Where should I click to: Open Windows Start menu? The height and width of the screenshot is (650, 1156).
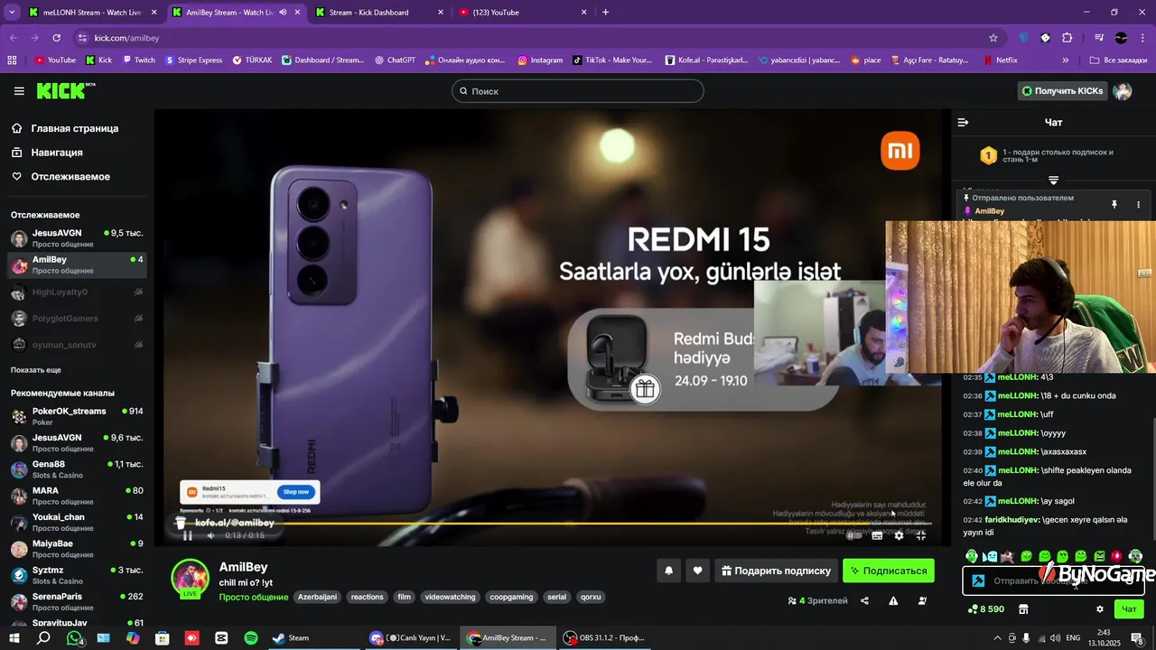[x=15, y=637]
